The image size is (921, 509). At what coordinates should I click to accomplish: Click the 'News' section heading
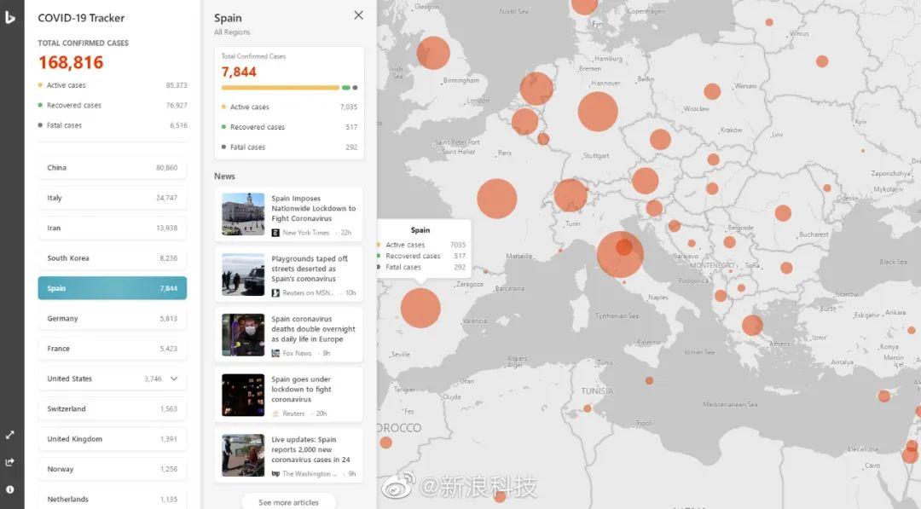point(224,176)
